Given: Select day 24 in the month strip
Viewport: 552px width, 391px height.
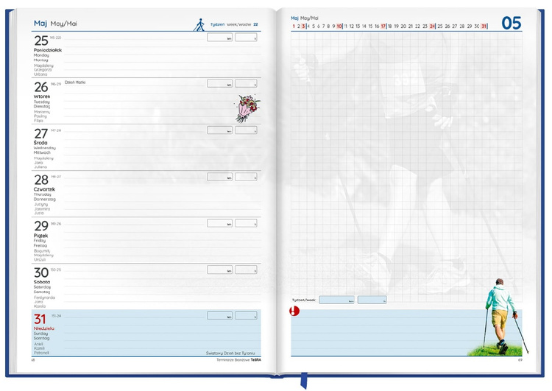Looking at the screenshot, I should pyautogui.click(x=433, y=27).
